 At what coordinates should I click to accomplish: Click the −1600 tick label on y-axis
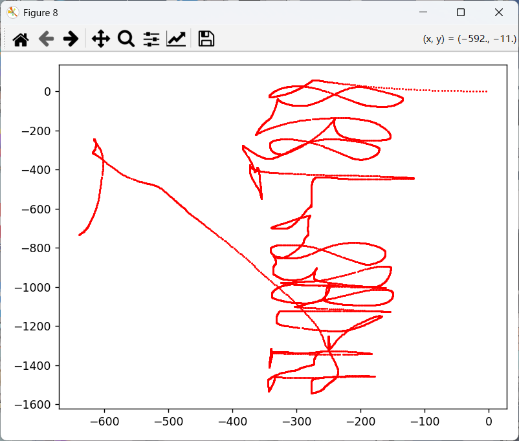37,404
